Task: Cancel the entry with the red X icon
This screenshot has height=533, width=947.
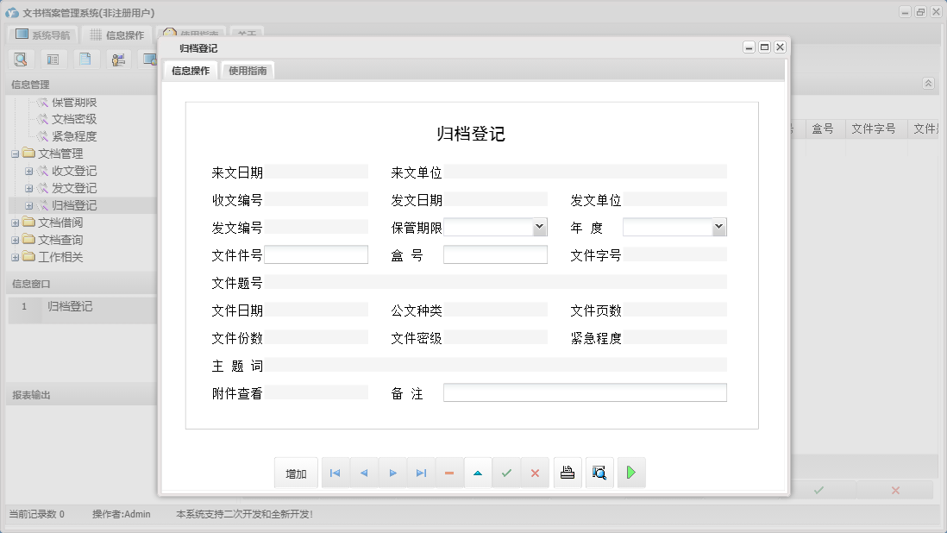Action: (x=535, y=472)
